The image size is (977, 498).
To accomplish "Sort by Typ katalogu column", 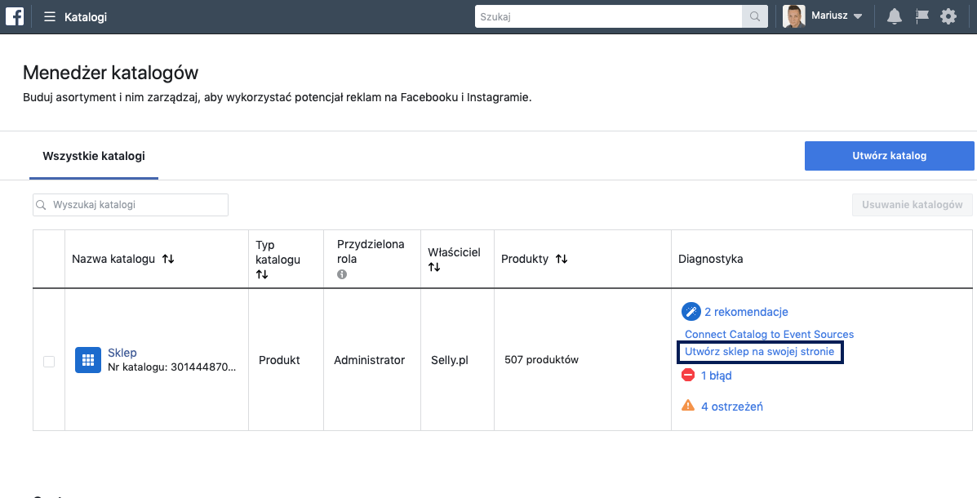I will point(262,275).
